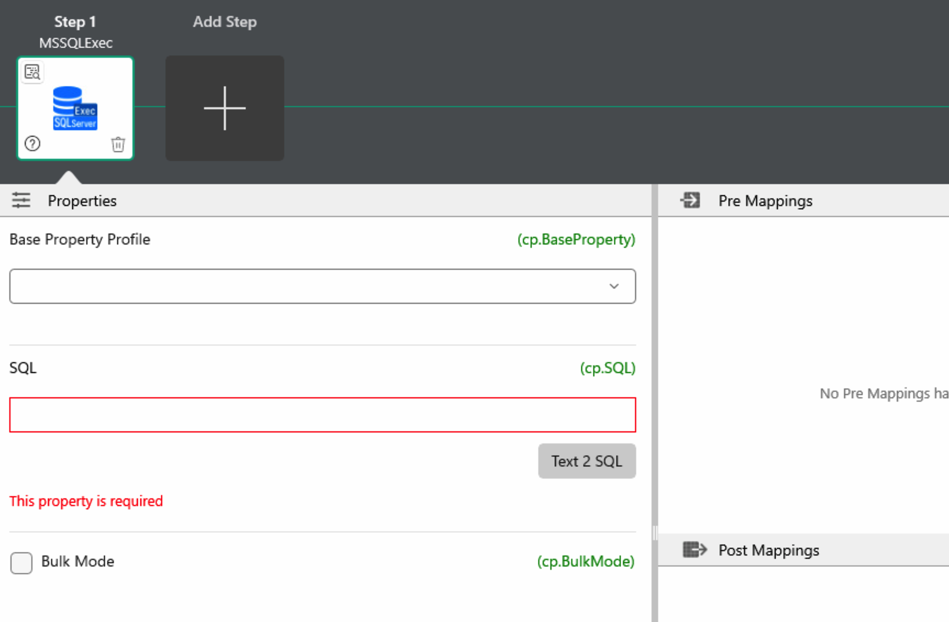Delete Step 1 using the trash icon
Viewport: 949px width, 622px height.
click(118, 145)
